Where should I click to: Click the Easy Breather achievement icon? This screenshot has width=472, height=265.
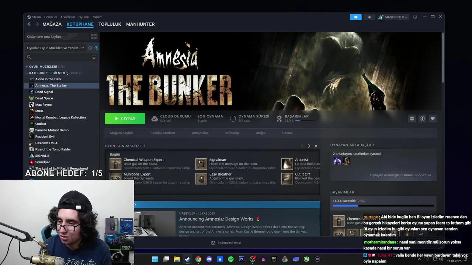(x=201, y=179)
